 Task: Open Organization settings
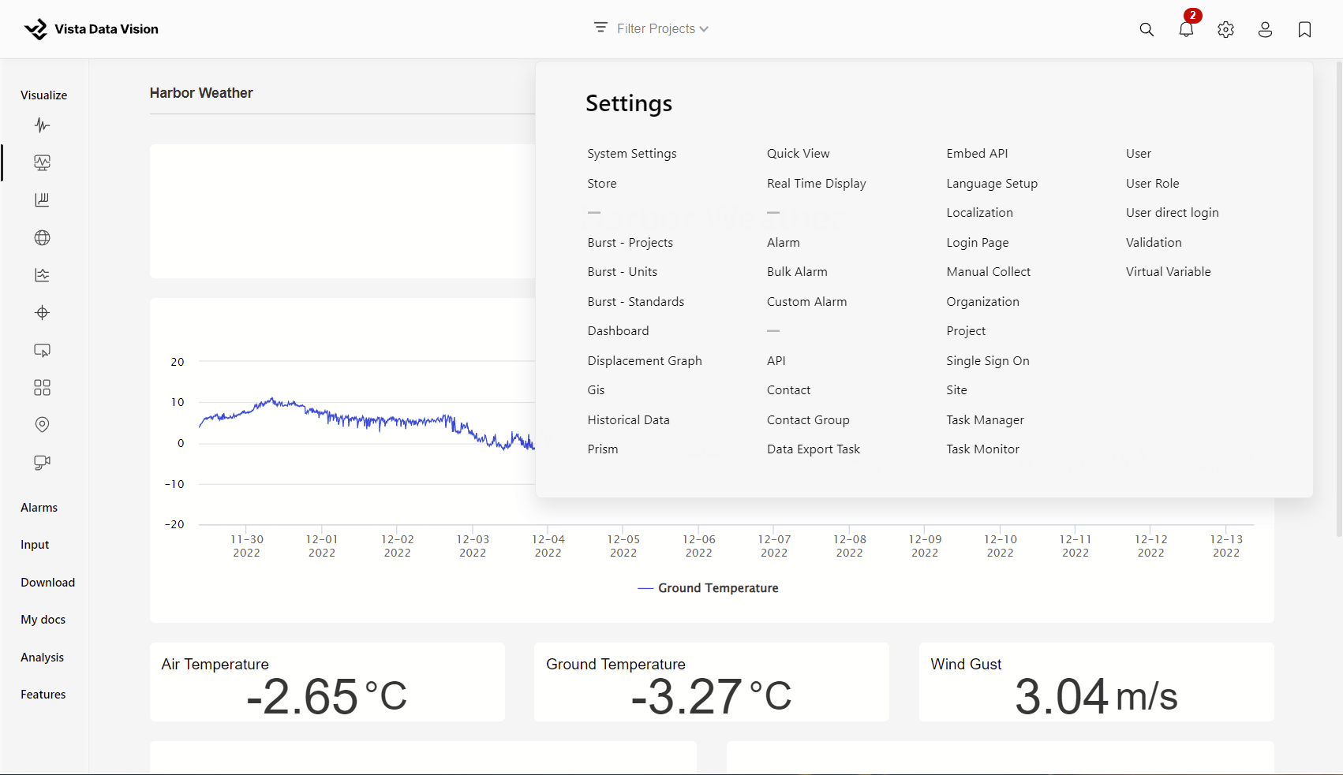tap(983, 302)
